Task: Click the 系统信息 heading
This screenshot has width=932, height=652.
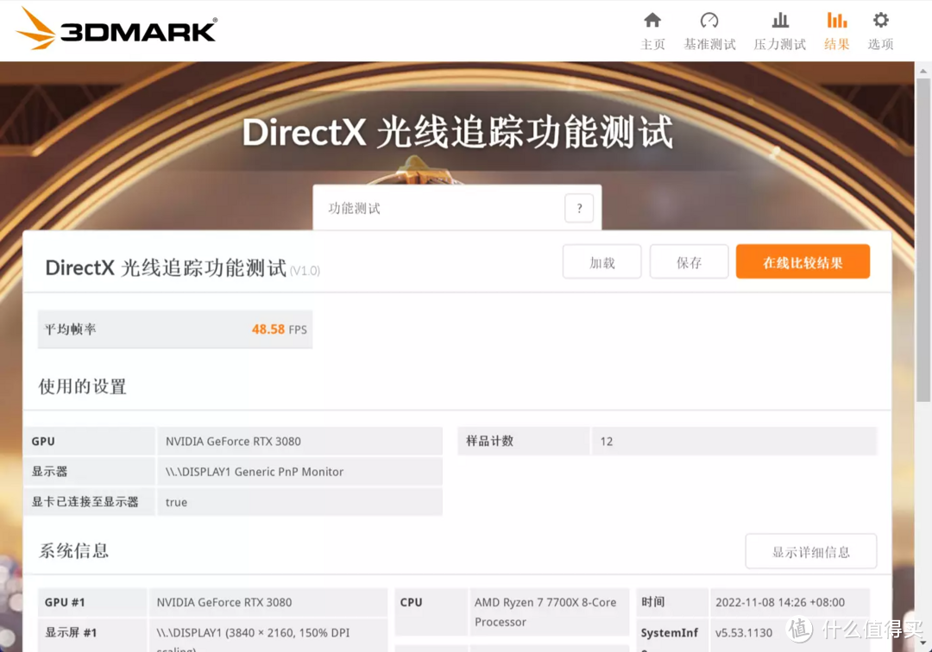Action: pyautogui.click(x=73, y=550)
